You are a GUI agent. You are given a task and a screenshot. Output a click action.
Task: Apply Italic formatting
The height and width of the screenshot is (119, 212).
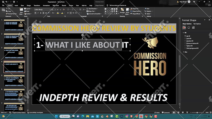[x=38, y=13]
